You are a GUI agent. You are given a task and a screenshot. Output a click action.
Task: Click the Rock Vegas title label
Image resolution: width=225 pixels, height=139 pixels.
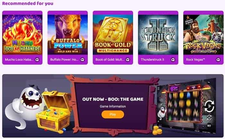[x=195, y=60]
